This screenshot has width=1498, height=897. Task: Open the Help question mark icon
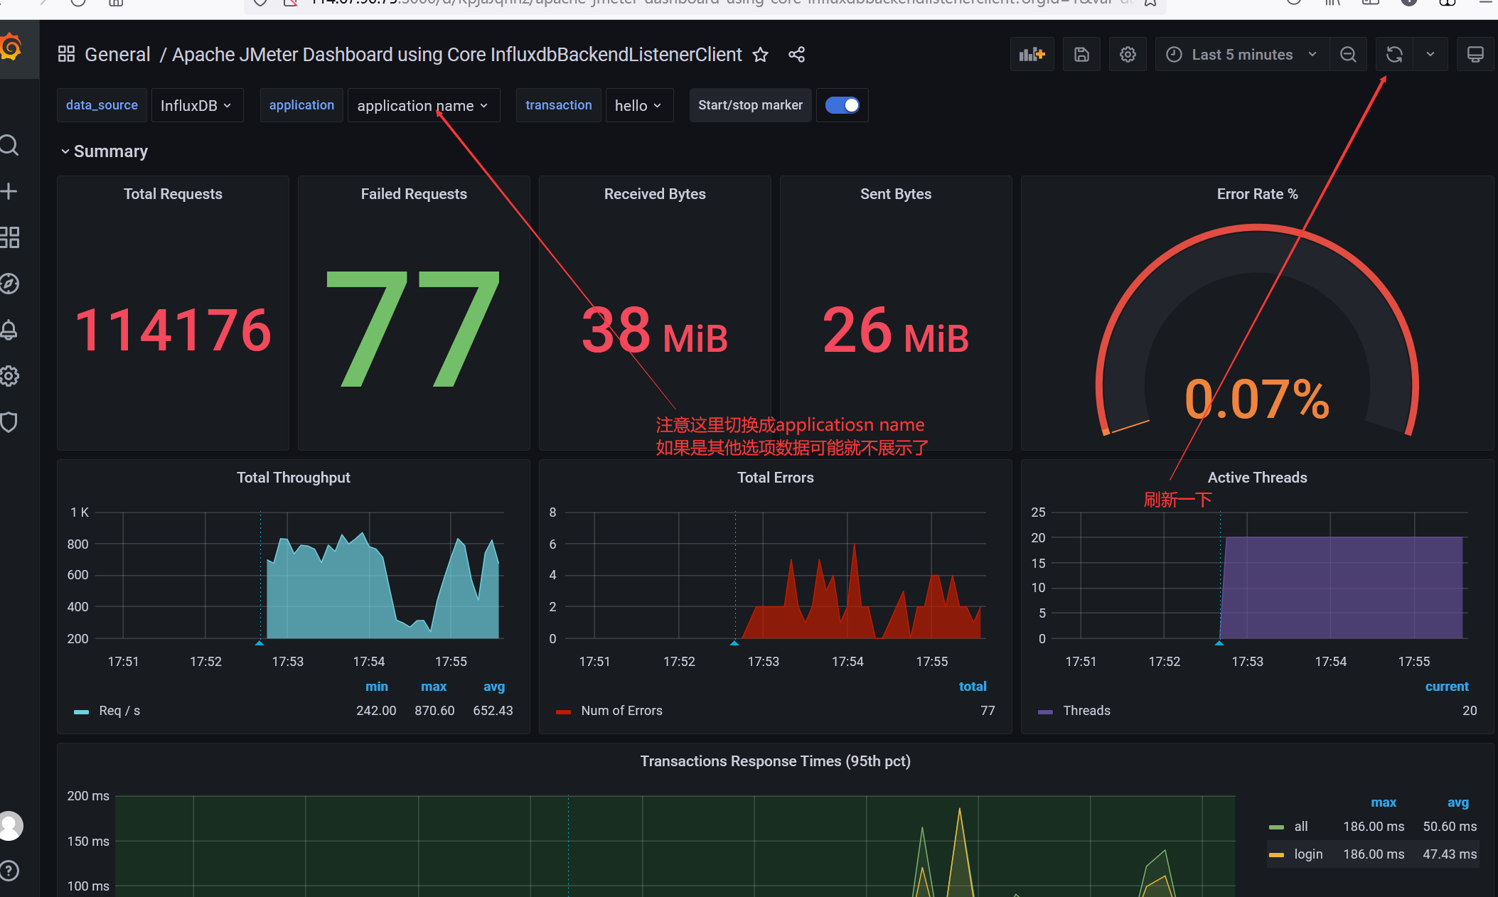coord(9,871)
